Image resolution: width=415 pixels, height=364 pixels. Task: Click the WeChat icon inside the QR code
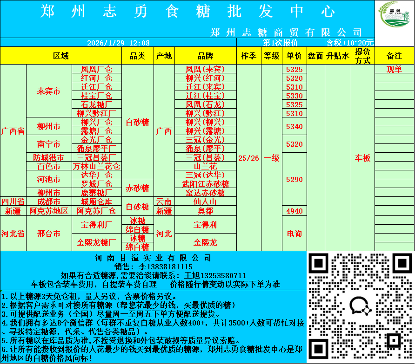(x=361, y=307)
